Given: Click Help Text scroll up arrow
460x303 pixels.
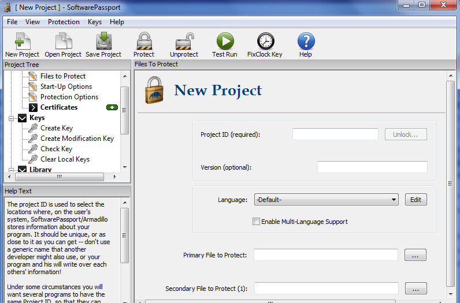Looking at the screenshot, I should point(125,203).
